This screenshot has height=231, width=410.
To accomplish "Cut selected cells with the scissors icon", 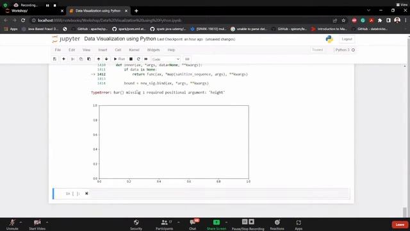I will [x=72, y=59].
